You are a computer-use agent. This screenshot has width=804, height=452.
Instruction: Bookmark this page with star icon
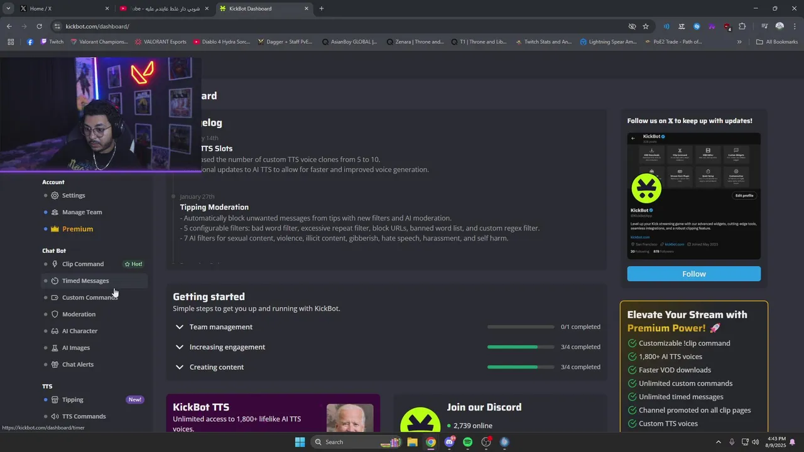pos(646,26)
